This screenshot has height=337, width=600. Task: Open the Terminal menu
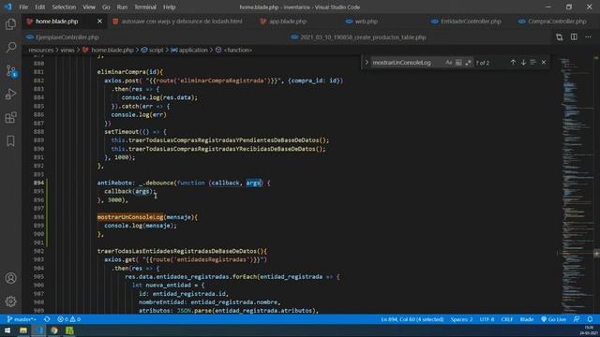tap(145, 7)
